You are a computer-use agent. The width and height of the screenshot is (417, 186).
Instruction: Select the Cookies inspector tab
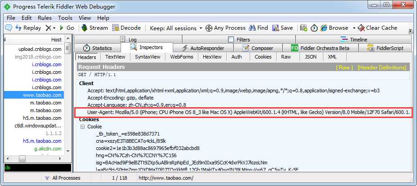(x=263, y=57)
